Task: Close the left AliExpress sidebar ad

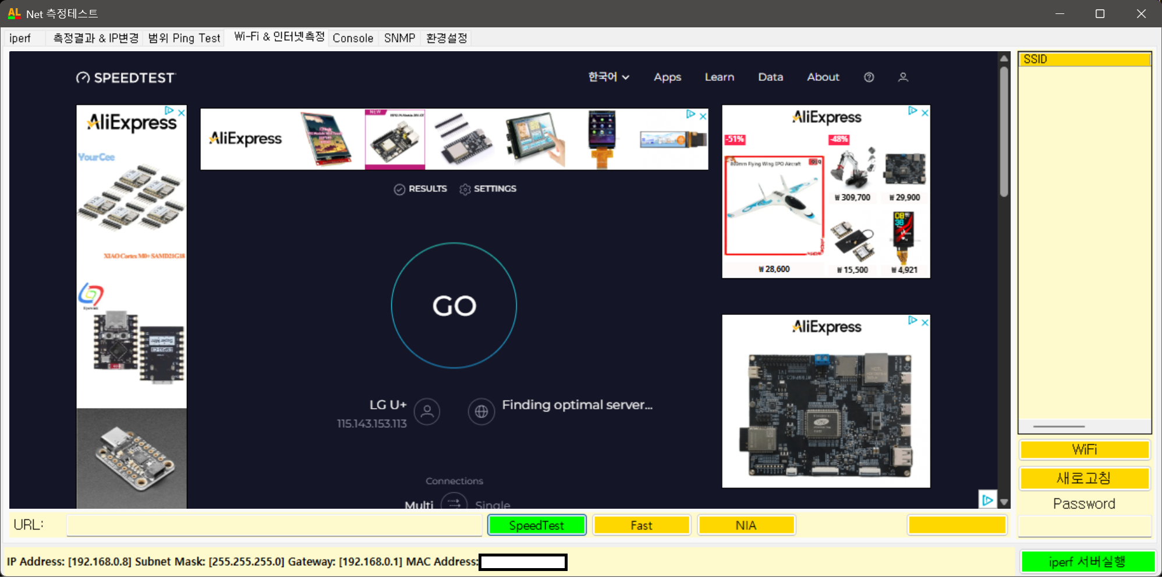Action: pyautogui.click(x=182, y=112)
